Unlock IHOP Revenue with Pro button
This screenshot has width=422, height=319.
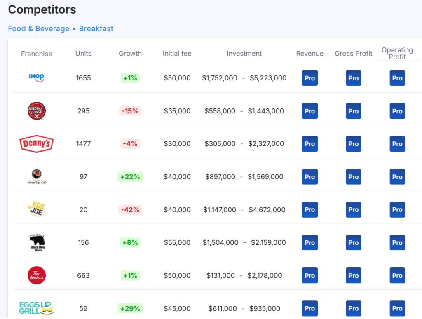[310, 78]
